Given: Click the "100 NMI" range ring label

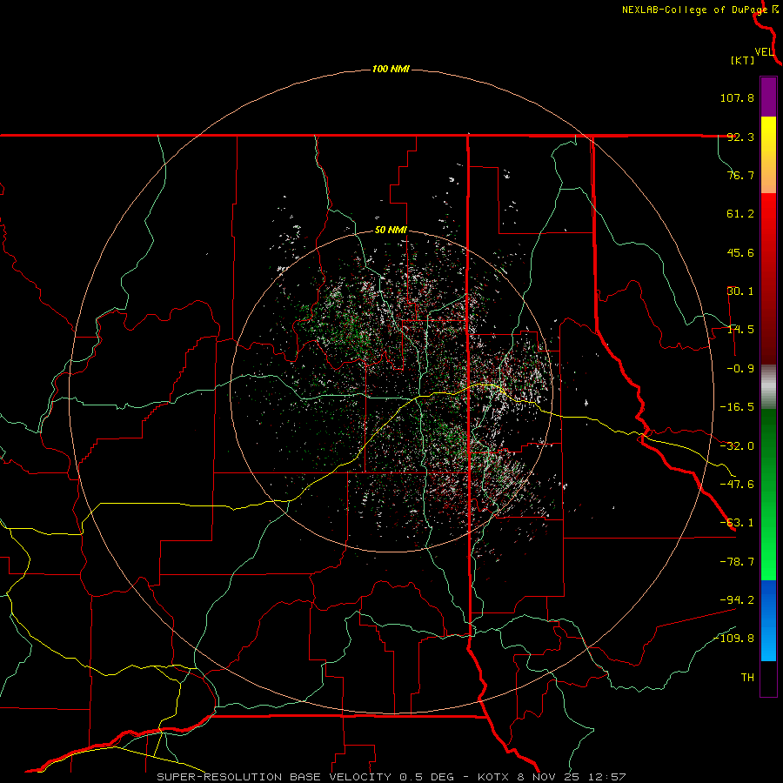Looking at the screenshot, I should click(x=391, y=69).
